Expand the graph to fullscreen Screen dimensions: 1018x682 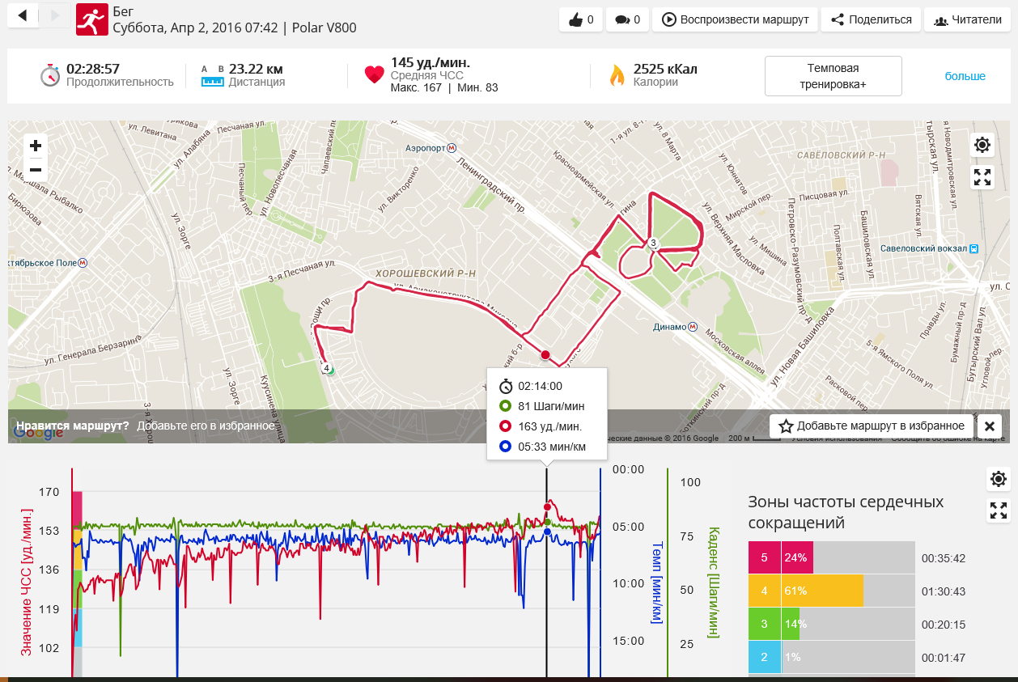tap(999, 510)
